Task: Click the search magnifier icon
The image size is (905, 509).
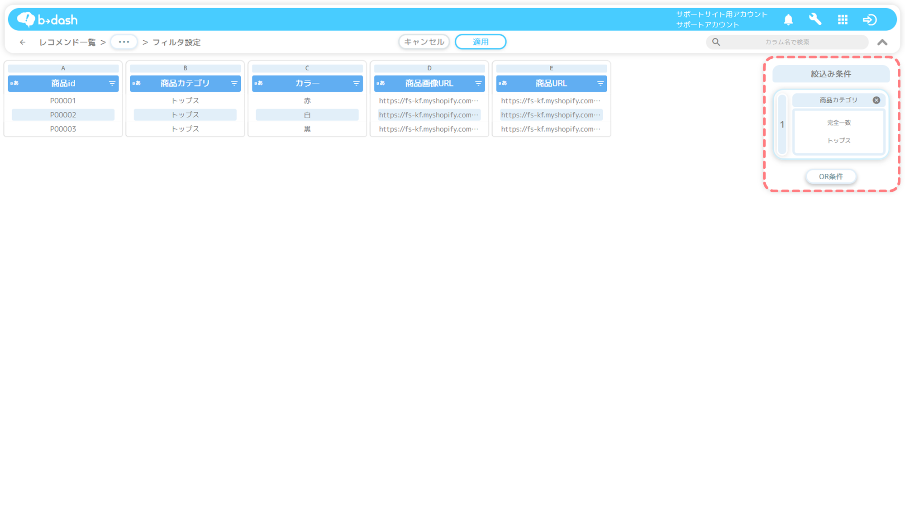Action: click(716, 42)
